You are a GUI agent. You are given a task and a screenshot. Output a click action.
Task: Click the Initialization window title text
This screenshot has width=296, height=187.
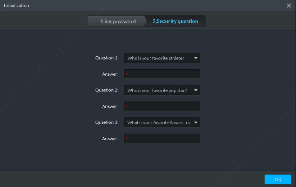coord(17,6)
